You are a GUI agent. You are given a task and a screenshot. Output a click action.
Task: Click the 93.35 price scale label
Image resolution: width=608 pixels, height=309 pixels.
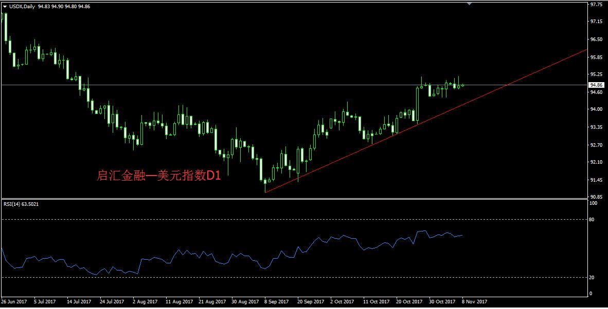[596, 127]
